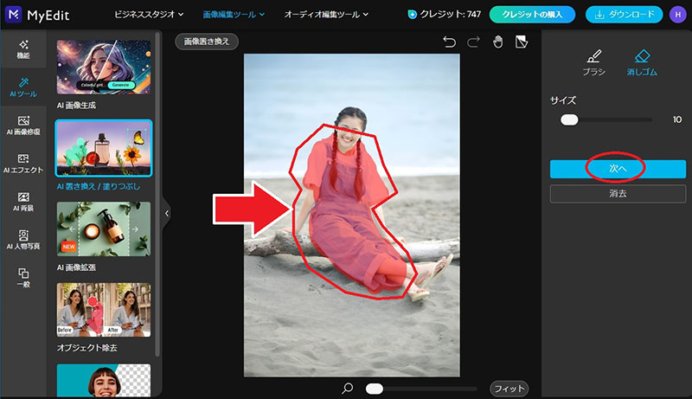Collapse the left tool panel arrow
The image size is (692, 399).
click(166, 212)
